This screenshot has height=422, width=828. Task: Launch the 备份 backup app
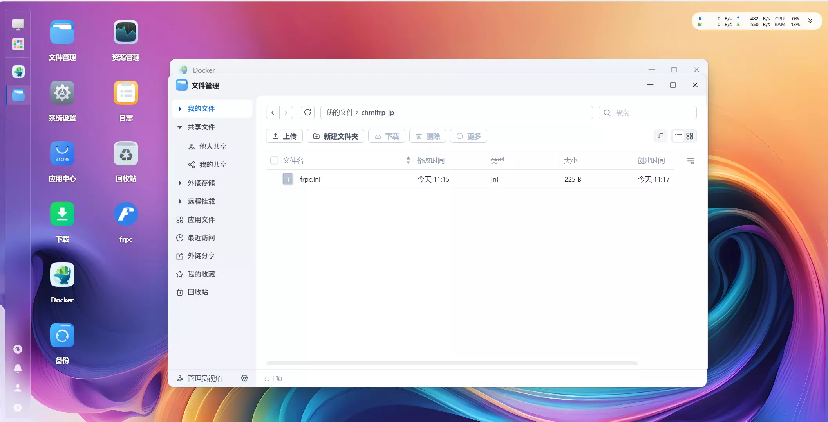[62, 335]
